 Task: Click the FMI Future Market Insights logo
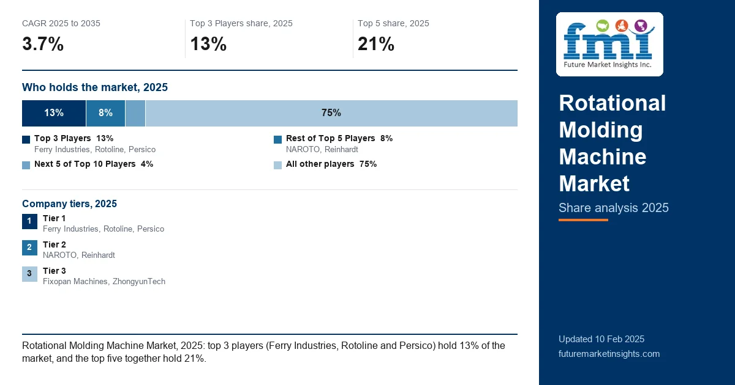coord(609,44)
